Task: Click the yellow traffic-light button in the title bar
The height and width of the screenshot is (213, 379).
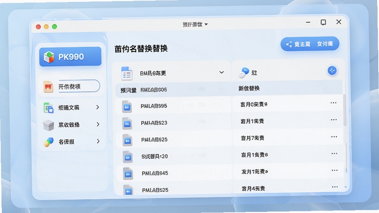Action: [46, 27]
